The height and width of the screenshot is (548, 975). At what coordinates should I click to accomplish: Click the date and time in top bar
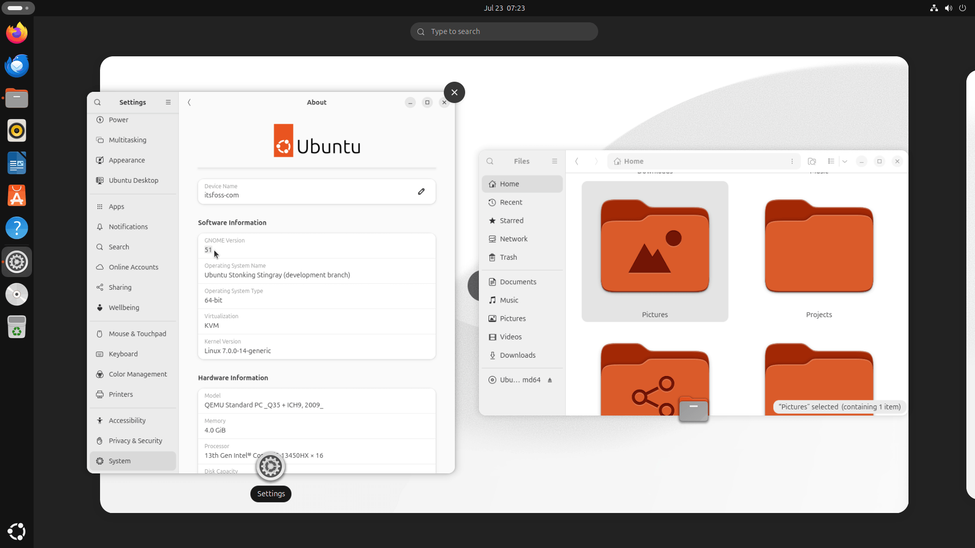click(504, 8)
